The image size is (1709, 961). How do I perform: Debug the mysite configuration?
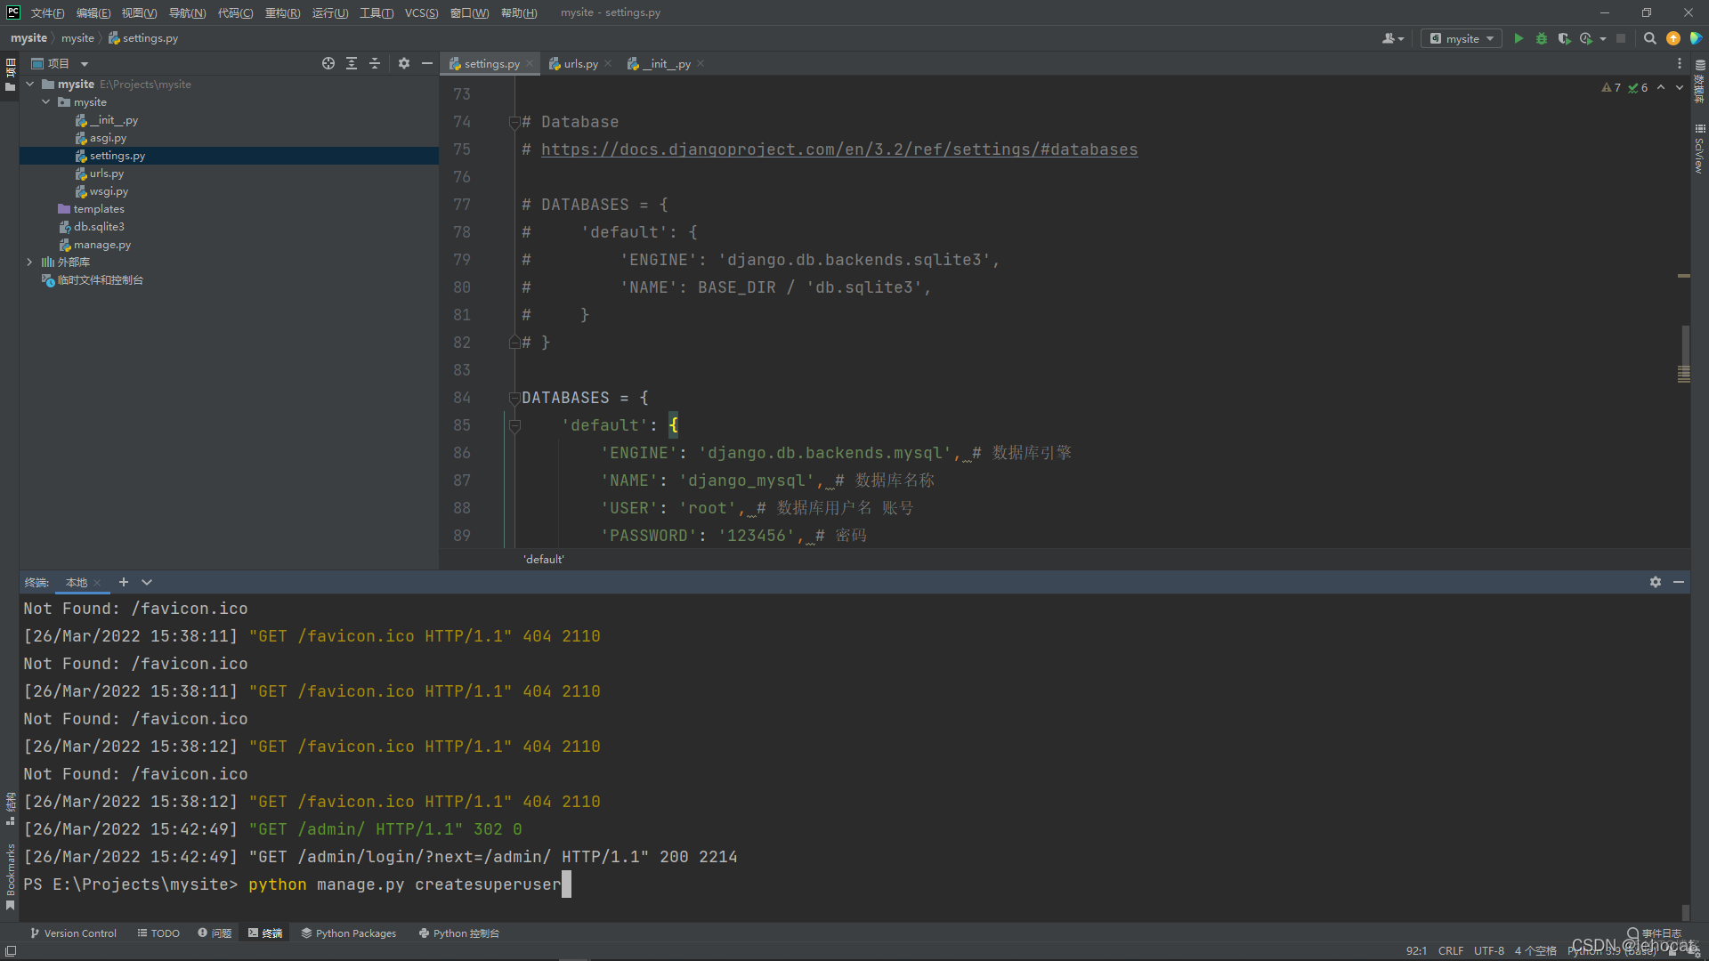(x=1542, y=38)
